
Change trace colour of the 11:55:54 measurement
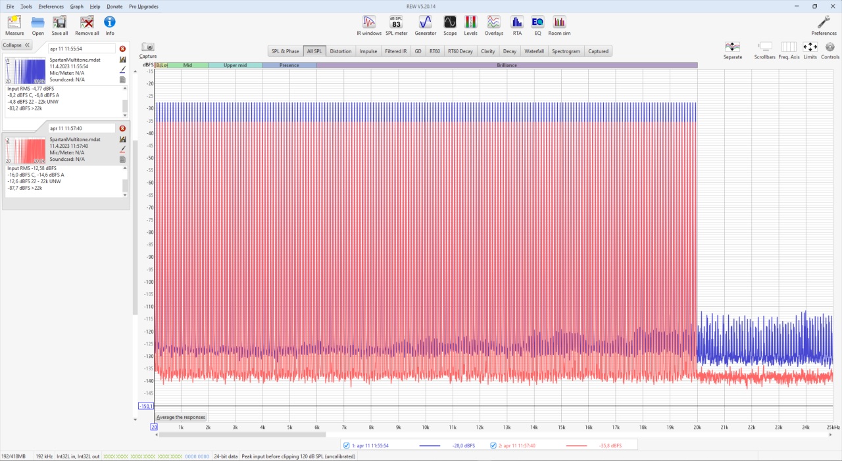[122, 69]
